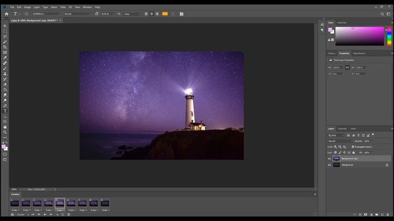Viewport: 394px width, 221px height.
Task: Open 3D text panel icon in options bar
Action: [182, 14]
